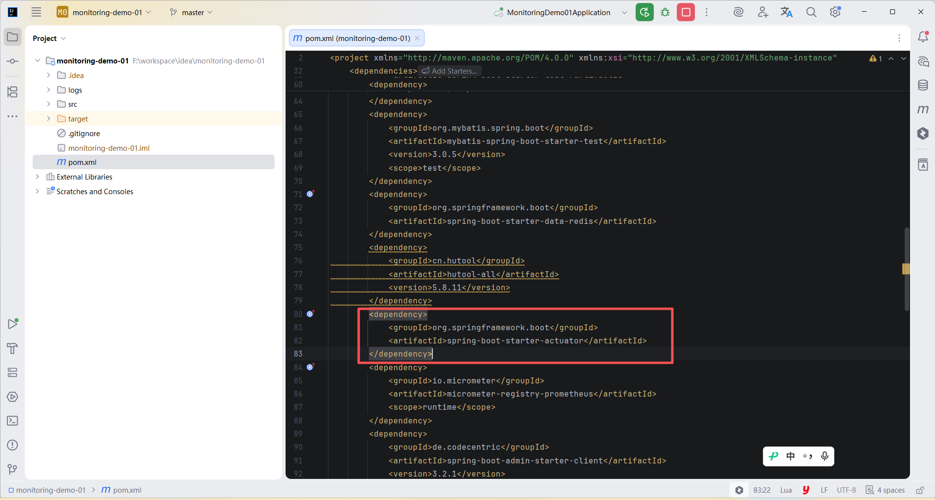Open monitoring-demo-01 project dropdown
The width and height of the screenshot is (935, 500).
104,12
